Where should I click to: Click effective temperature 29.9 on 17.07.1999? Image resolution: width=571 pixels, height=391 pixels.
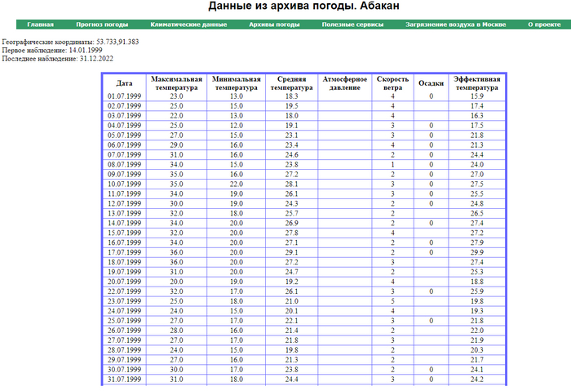(x=476, y=252)
